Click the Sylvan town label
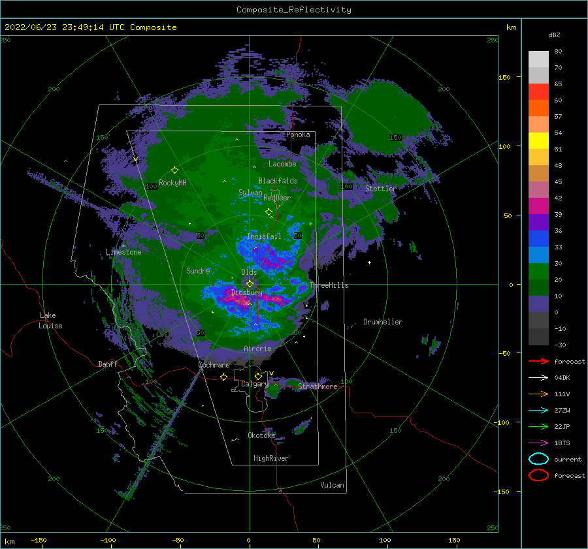This screenshot has height=549, width=588. 250,193
